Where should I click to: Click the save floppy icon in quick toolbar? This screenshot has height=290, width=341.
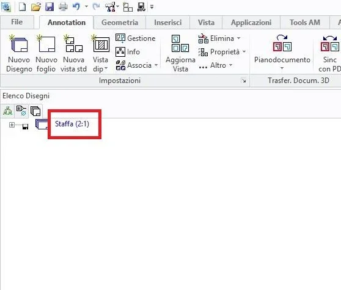point(50,7)
